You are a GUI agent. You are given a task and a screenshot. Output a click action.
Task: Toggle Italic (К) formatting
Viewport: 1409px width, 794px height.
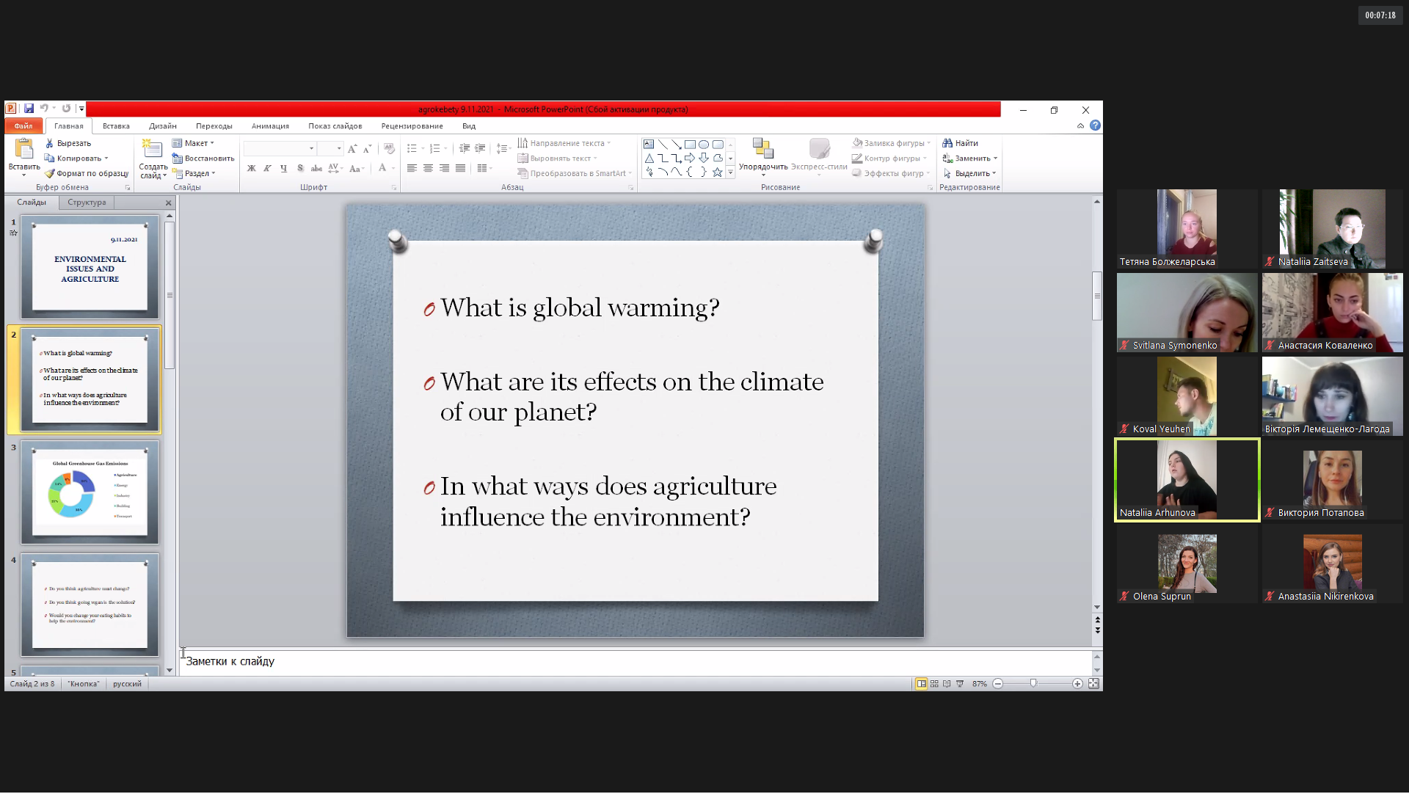(267, 169)
